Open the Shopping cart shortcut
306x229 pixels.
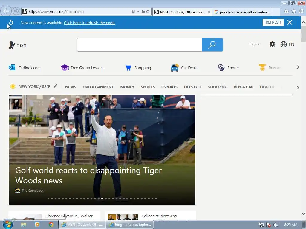(x=138, y=68)
